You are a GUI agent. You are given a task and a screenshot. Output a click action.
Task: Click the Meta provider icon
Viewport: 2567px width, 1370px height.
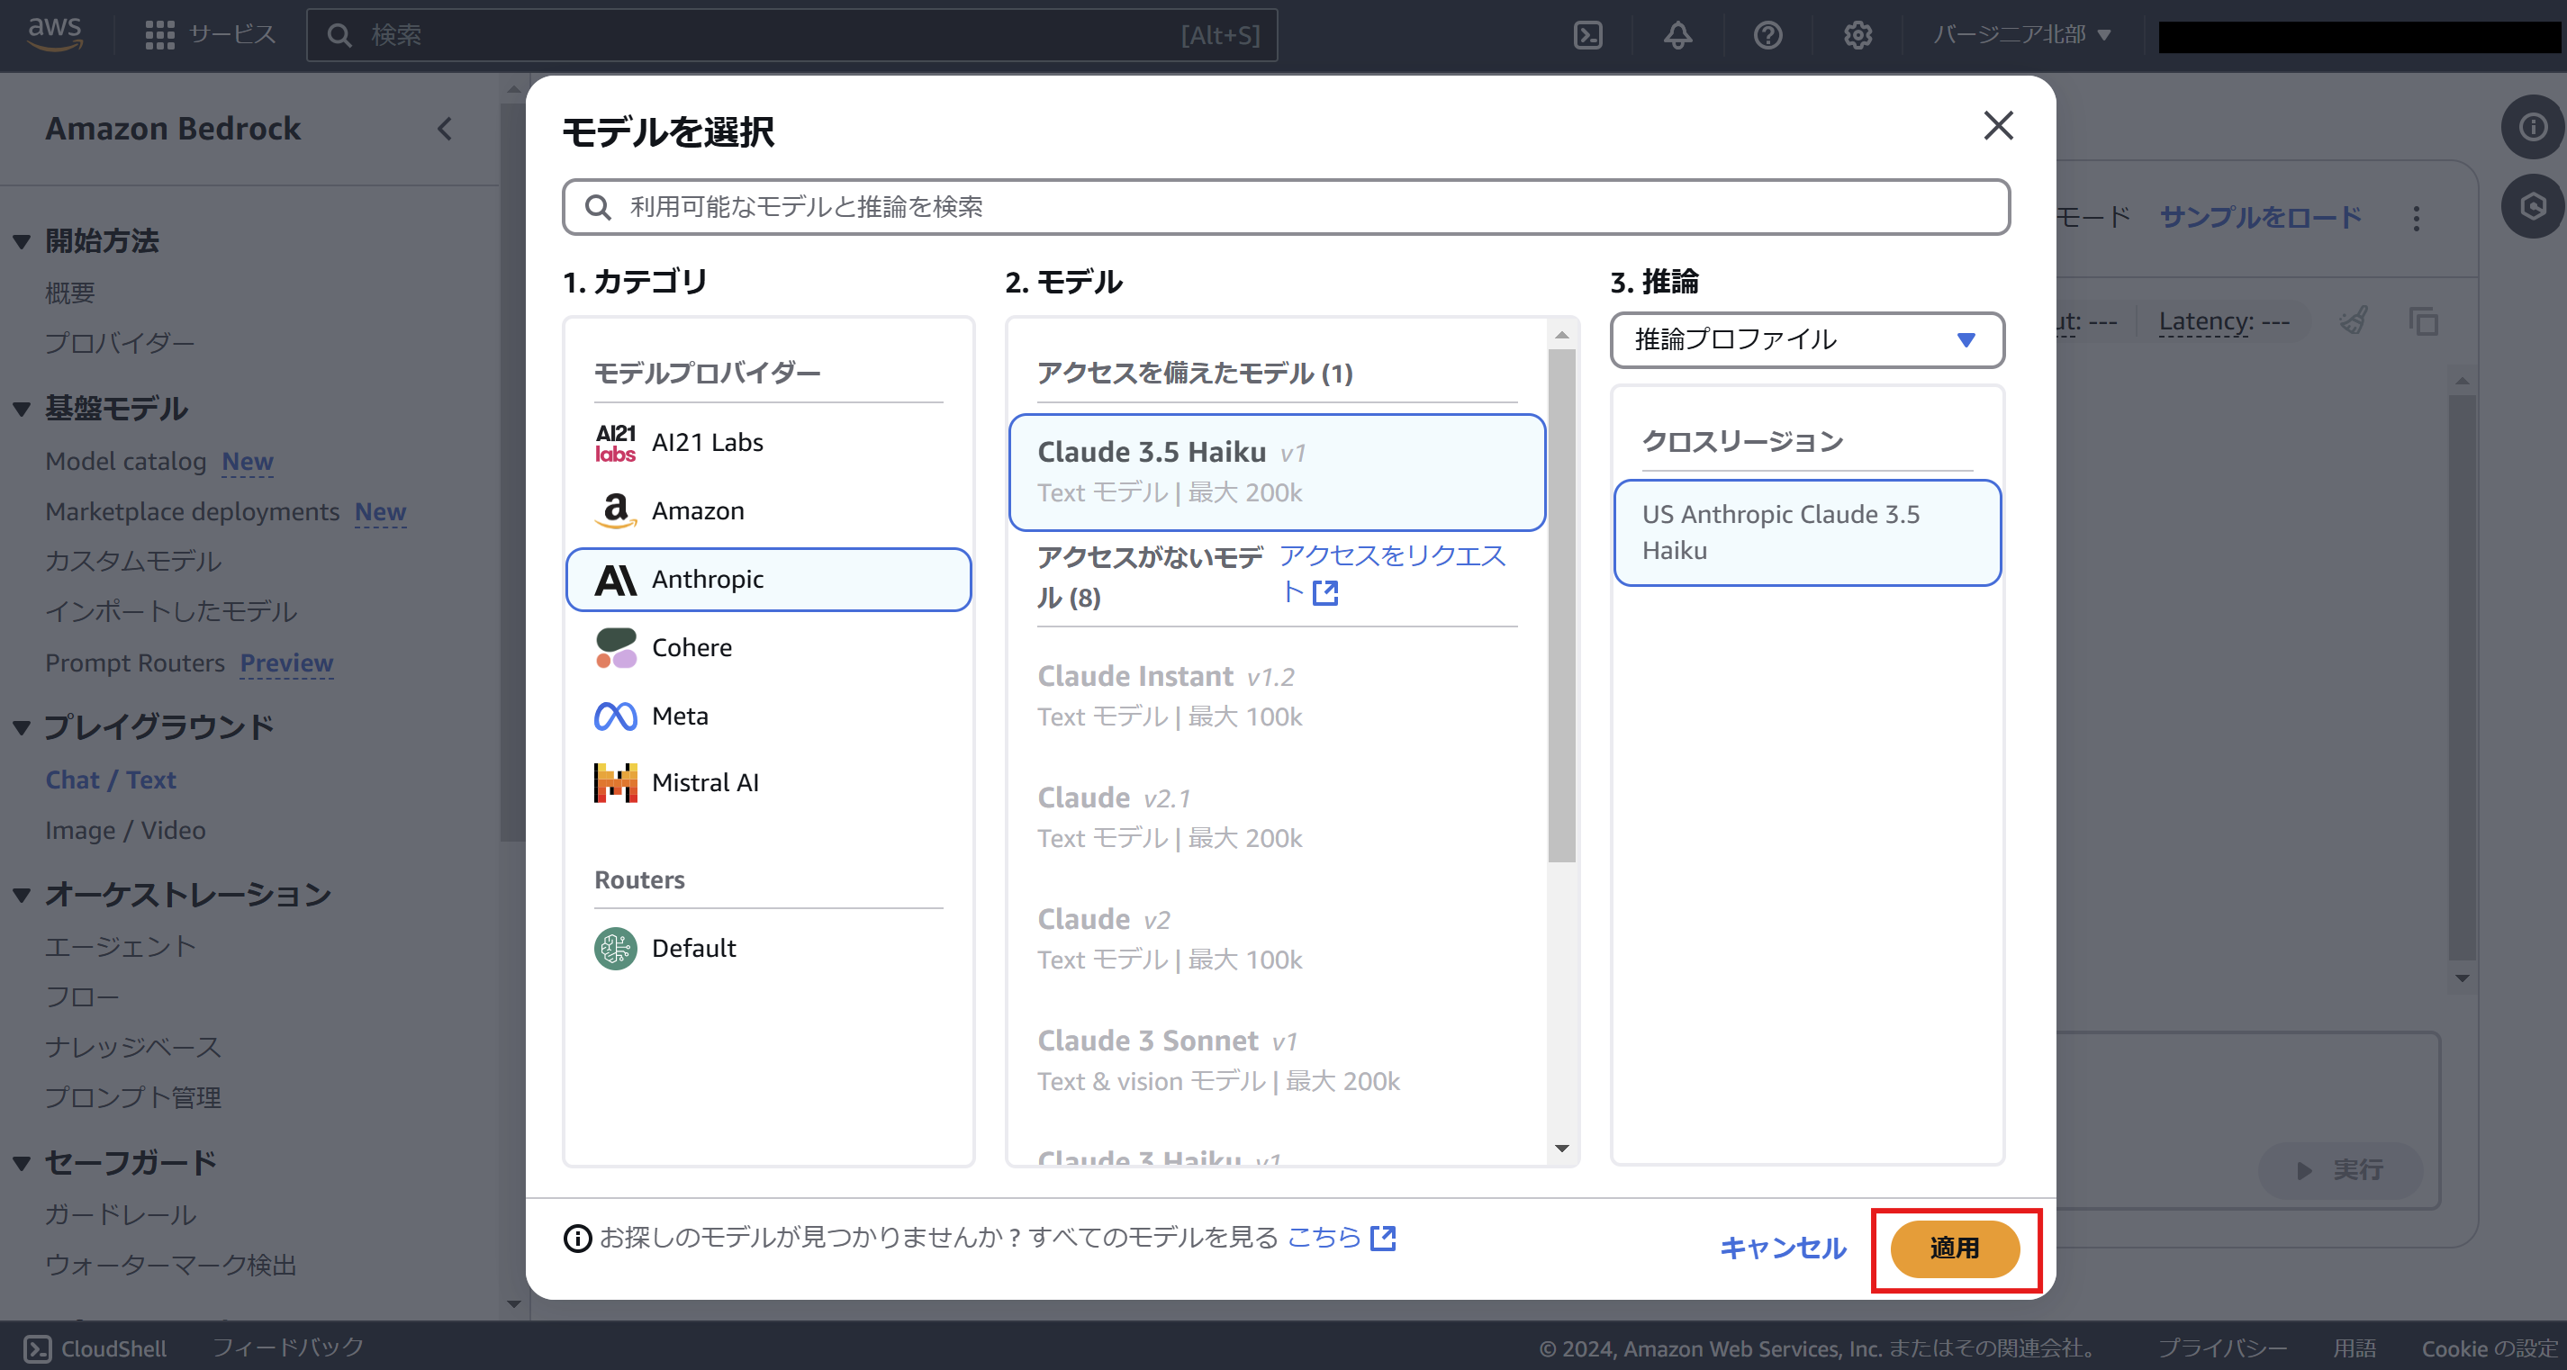[x=615, y=716]
